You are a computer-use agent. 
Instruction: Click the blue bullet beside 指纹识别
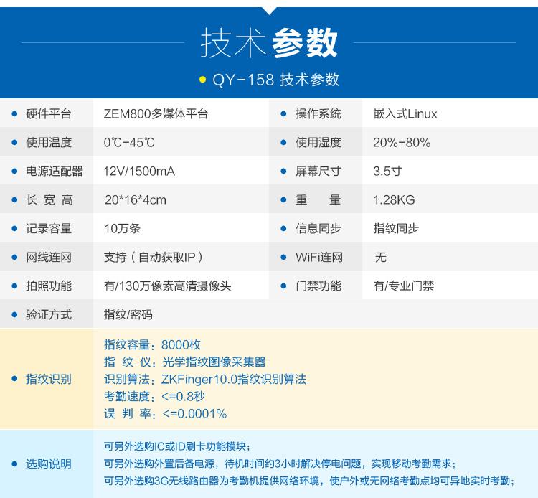click(x=14, y=379)
